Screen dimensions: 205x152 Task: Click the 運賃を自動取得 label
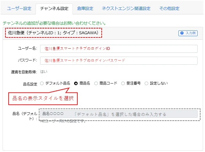(24, 72)
